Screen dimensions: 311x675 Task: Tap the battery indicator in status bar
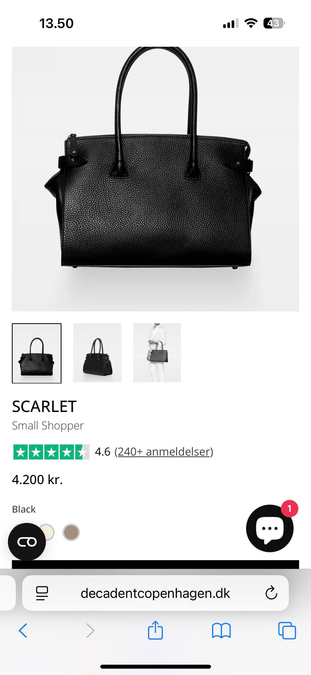tap(274, 23)
